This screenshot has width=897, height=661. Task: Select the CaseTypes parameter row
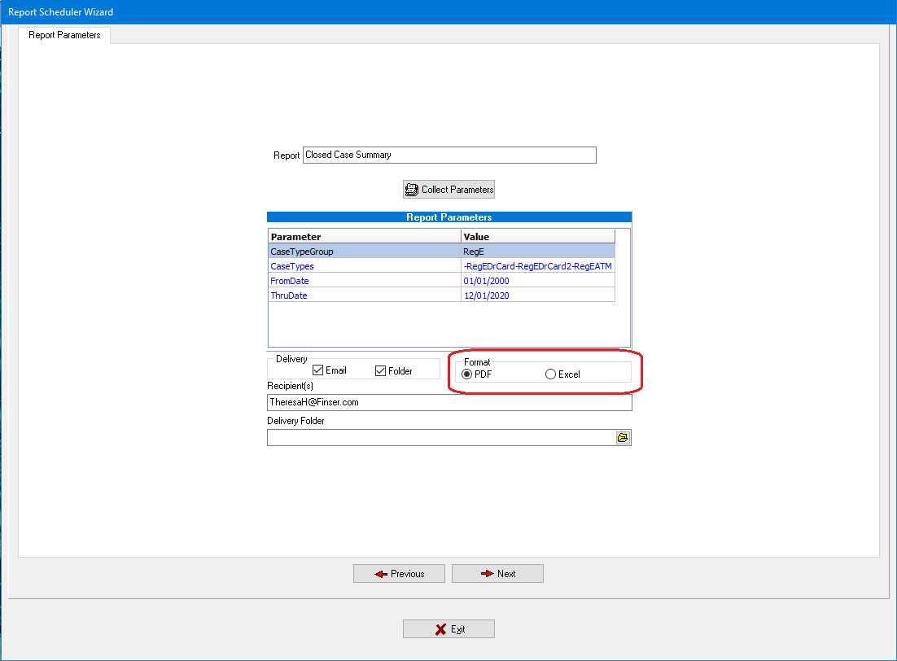(364, 266)
